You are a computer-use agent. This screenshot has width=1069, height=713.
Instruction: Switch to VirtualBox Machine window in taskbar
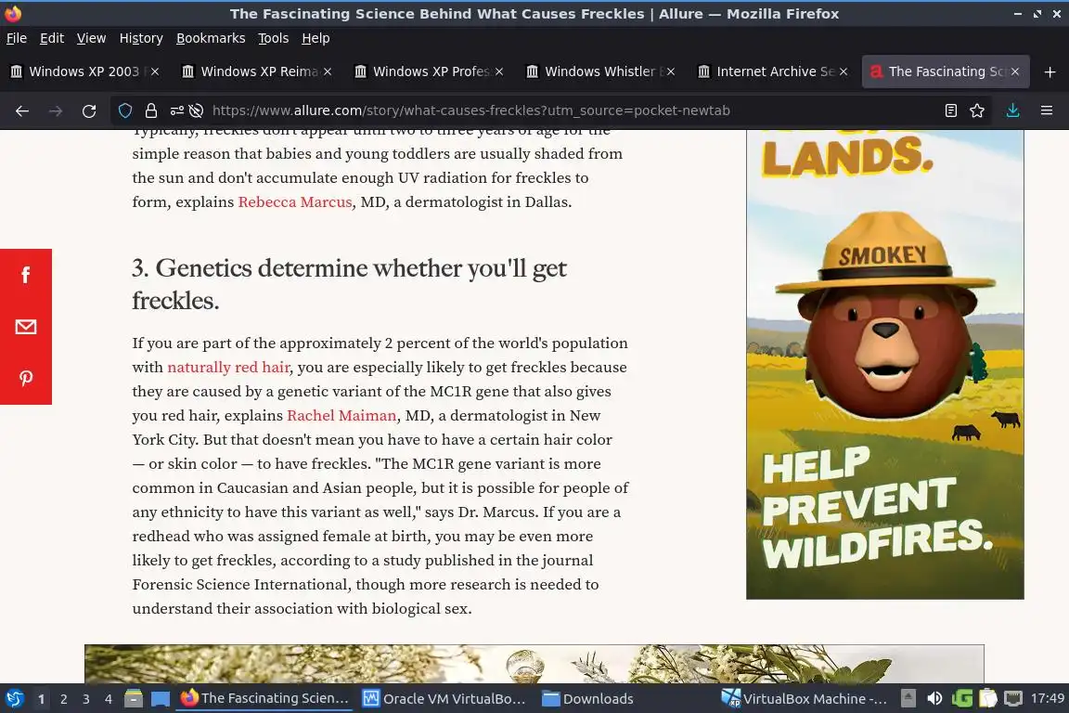click(805, 699)
